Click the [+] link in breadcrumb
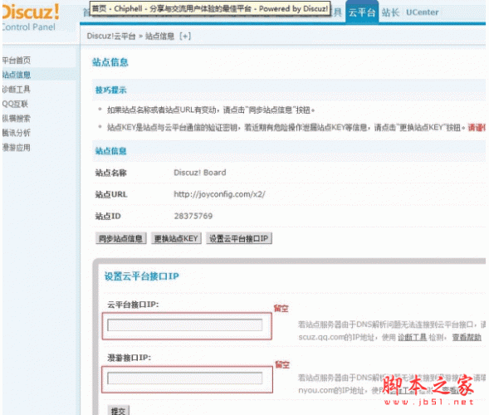 [185, 37]
